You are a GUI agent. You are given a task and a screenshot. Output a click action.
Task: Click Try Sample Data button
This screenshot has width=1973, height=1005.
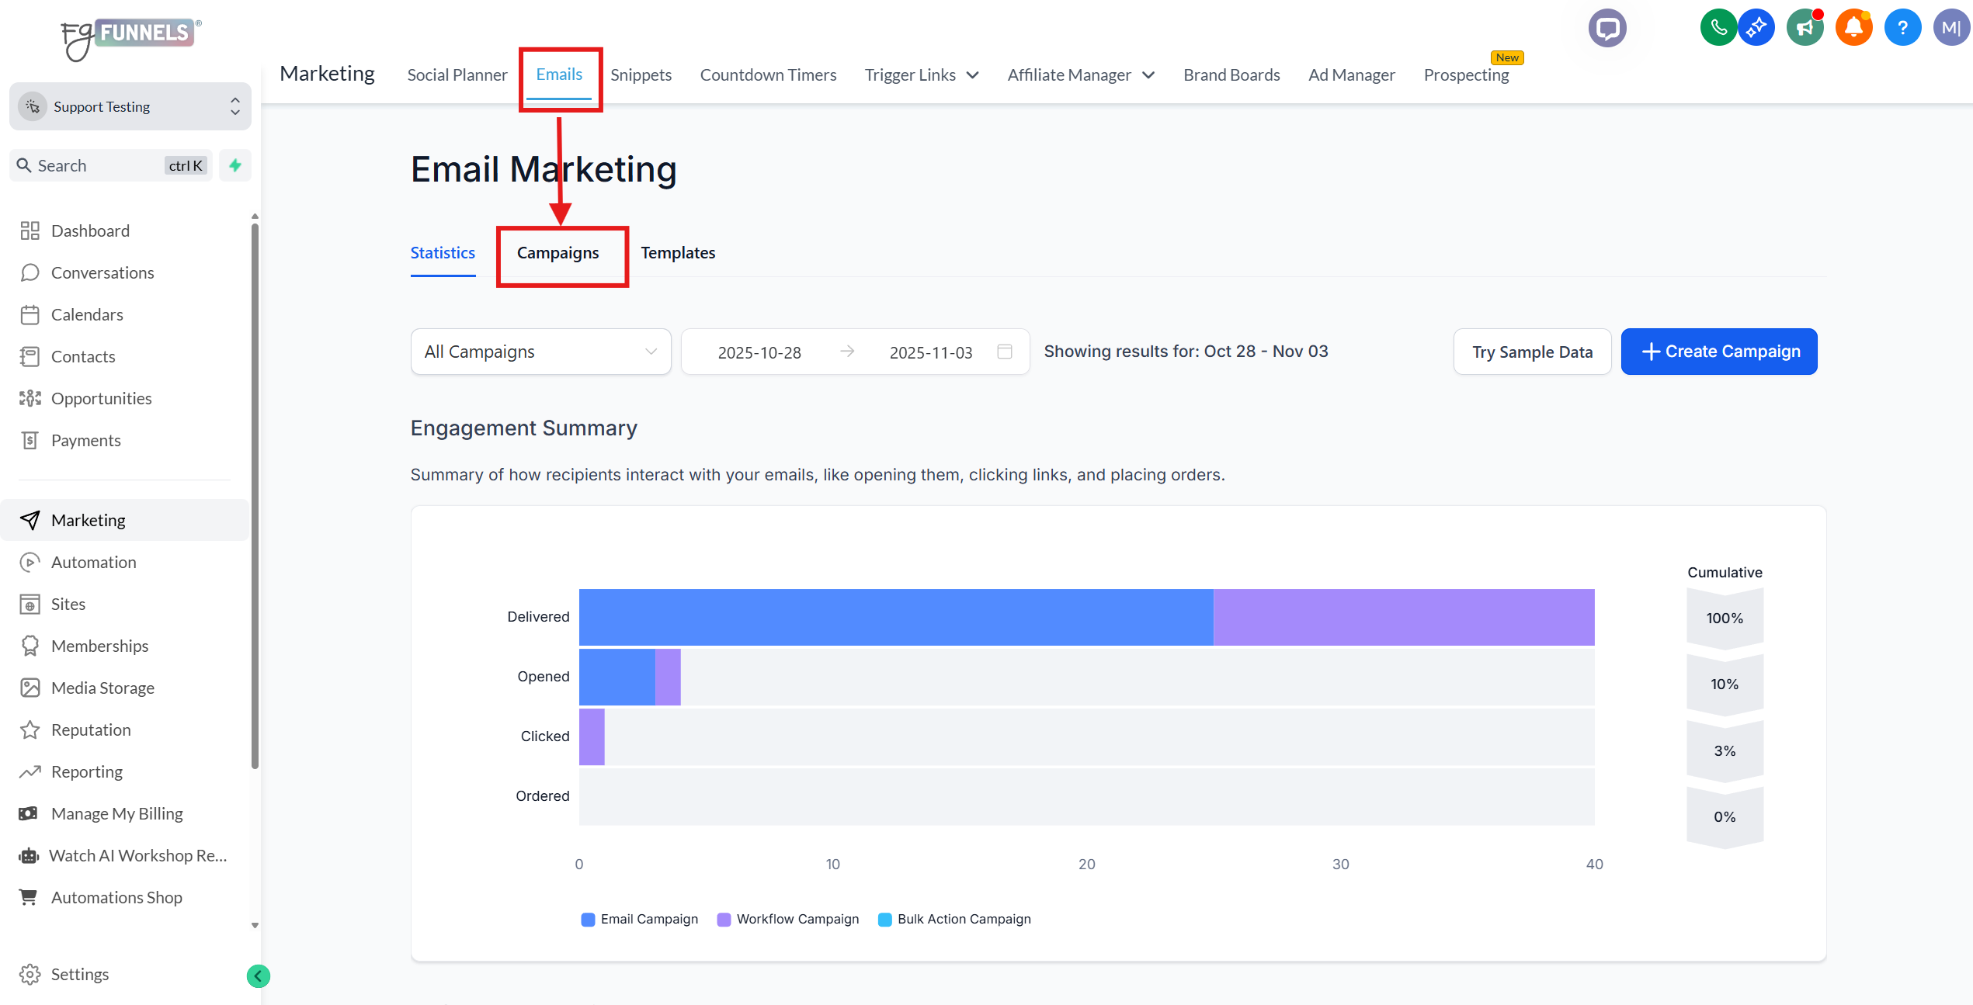(x=1532, y=352)
